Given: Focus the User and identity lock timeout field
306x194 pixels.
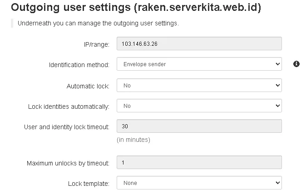Looking at the screenshot, I should [199, 126].
